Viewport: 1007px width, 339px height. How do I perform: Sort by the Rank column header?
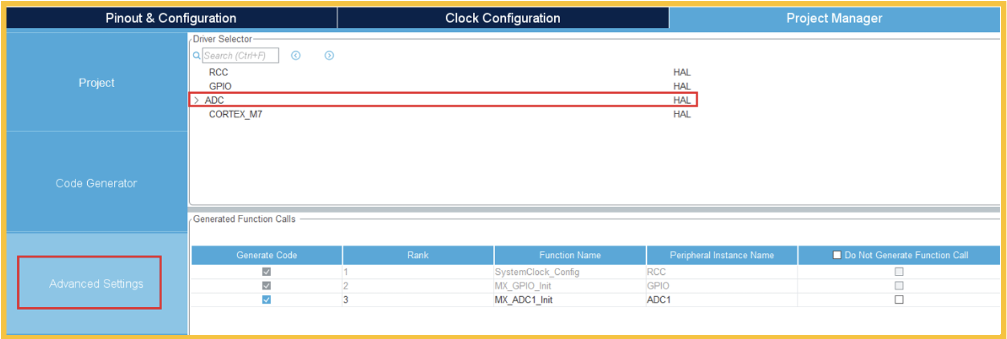[417, 255]
